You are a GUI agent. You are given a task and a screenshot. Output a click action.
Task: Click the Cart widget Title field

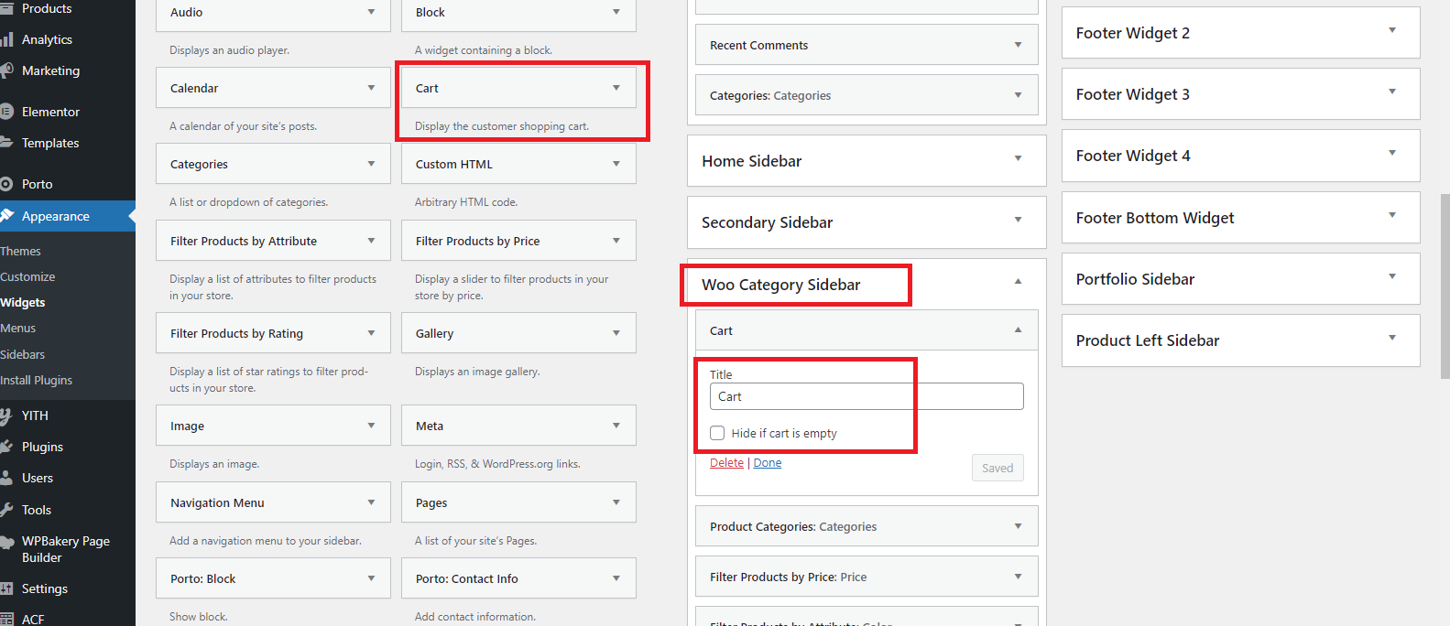pyautogui.click(x=866, y=396)
